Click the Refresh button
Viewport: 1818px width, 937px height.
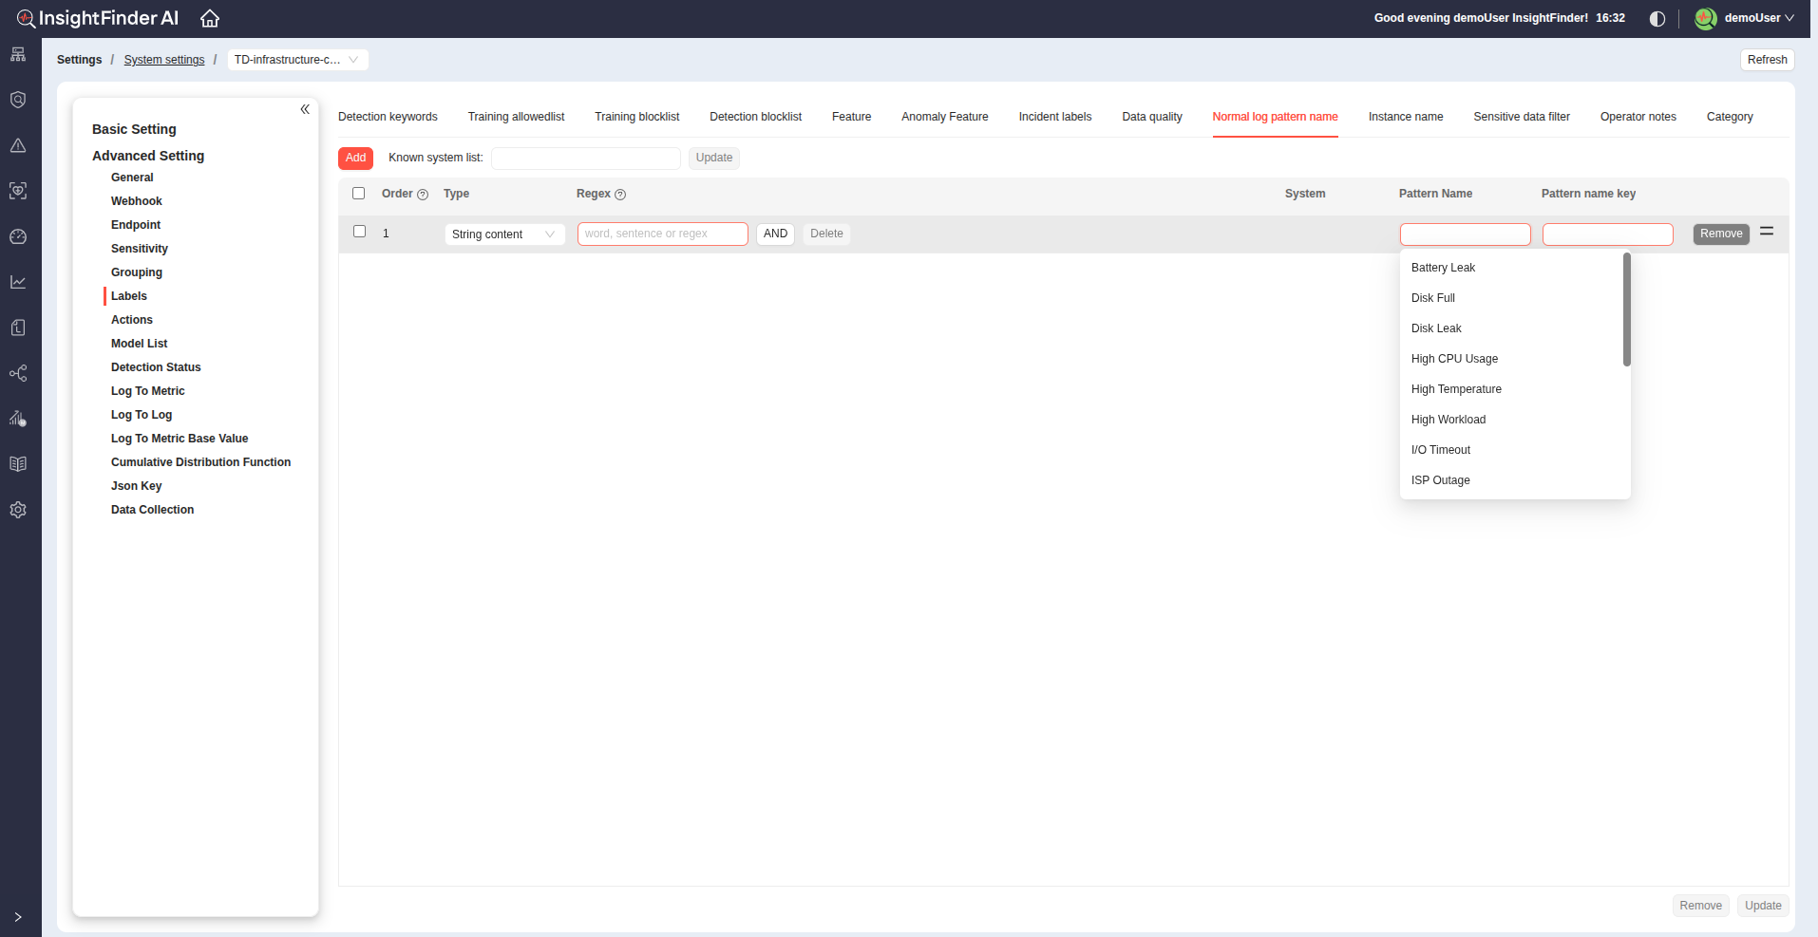pyautogui.click(x=1767, y=60)
